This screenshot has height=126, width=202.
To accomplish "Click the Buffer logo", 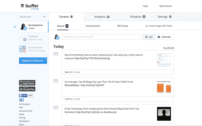I will (30, 6).
